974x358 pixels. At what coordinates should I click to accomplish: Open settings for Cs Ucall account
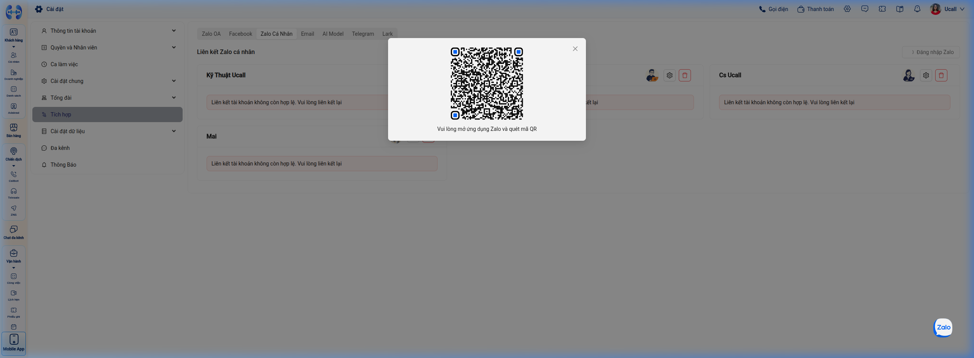click(x=926, y=75)
